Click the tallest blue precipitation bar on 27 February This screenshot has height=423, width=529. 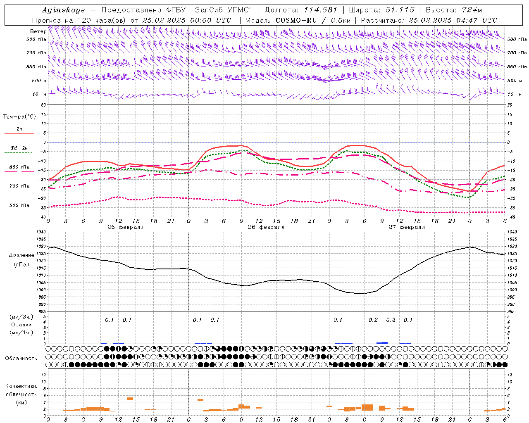[x=385, y=343]
